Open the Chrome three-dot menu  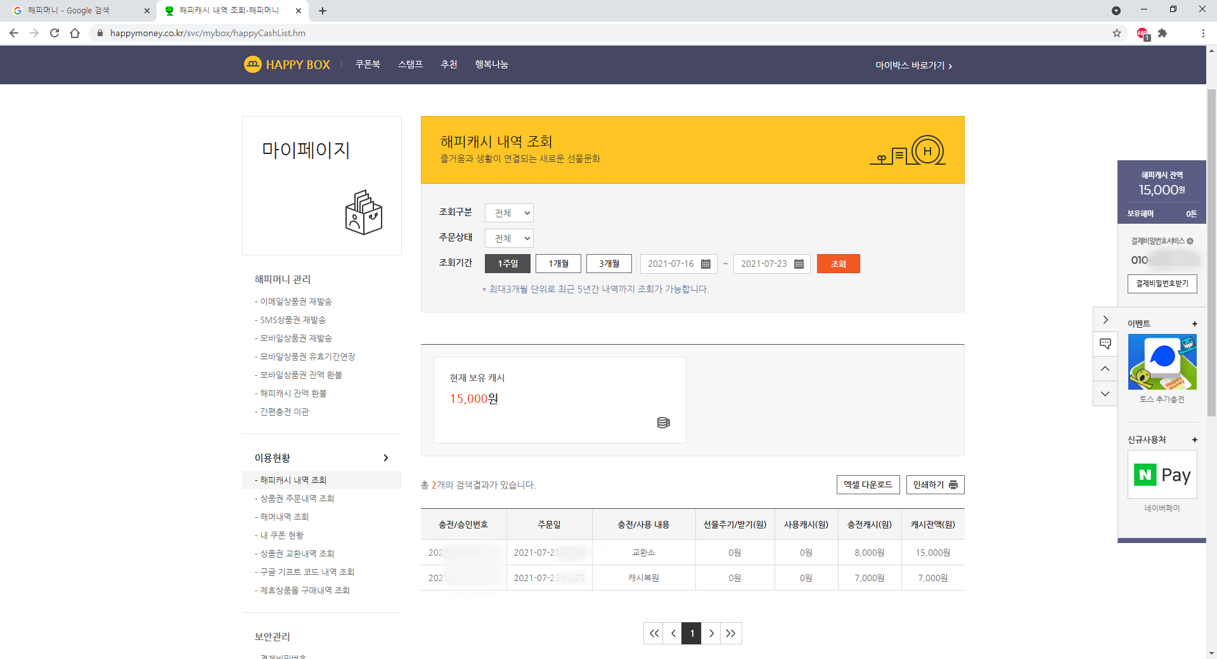pyautogui.click(x=1203, y=33)
